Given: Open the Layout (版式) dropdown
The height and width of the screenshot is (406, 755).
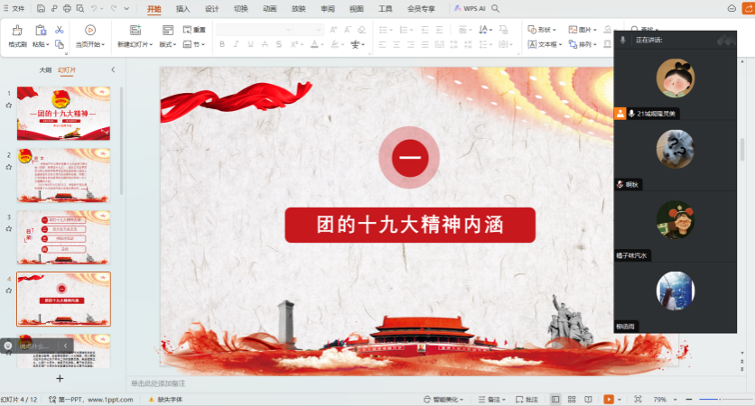Looking at the screenshot, I should [168, 44].
